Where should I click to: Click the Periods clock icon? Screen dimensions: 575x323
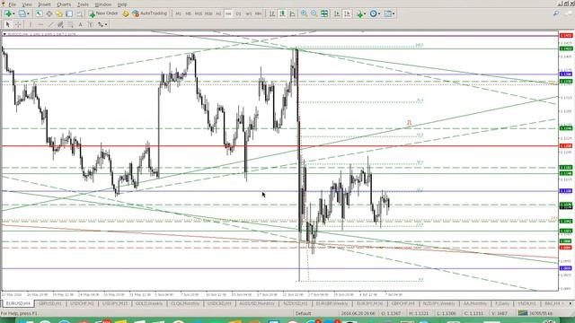click(x=374, y=13)
